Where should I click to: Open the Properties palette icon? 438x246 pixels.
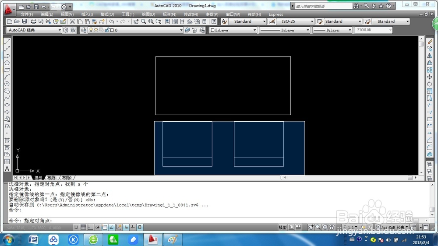pos(167,21)
